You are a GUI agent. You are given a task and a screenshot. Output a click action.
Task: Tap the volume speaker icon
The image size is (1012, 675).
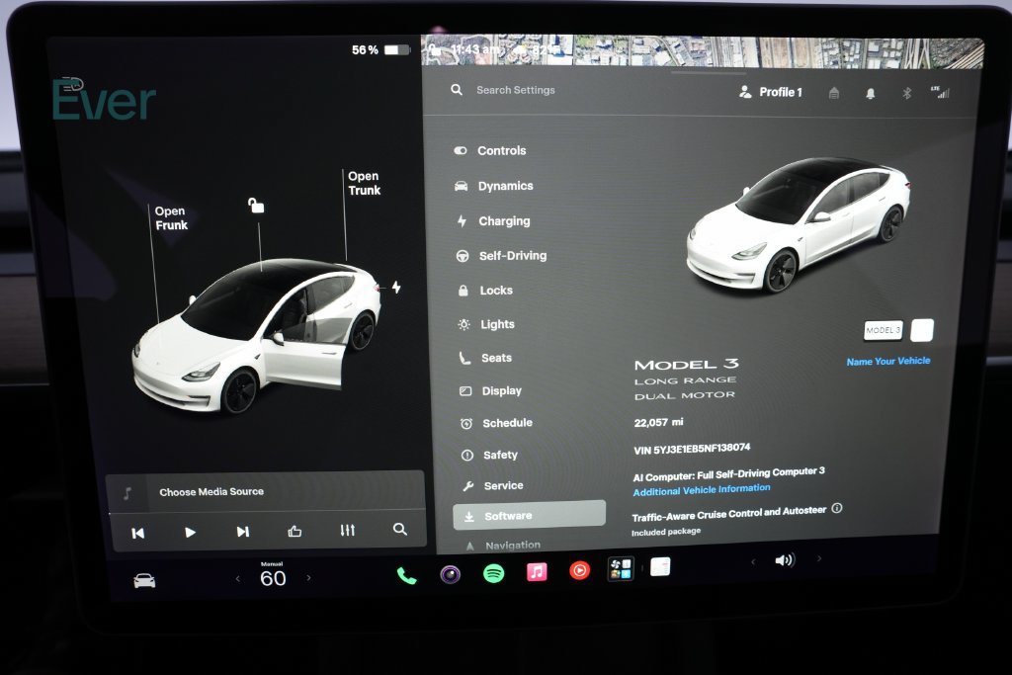tap(784, 560)
